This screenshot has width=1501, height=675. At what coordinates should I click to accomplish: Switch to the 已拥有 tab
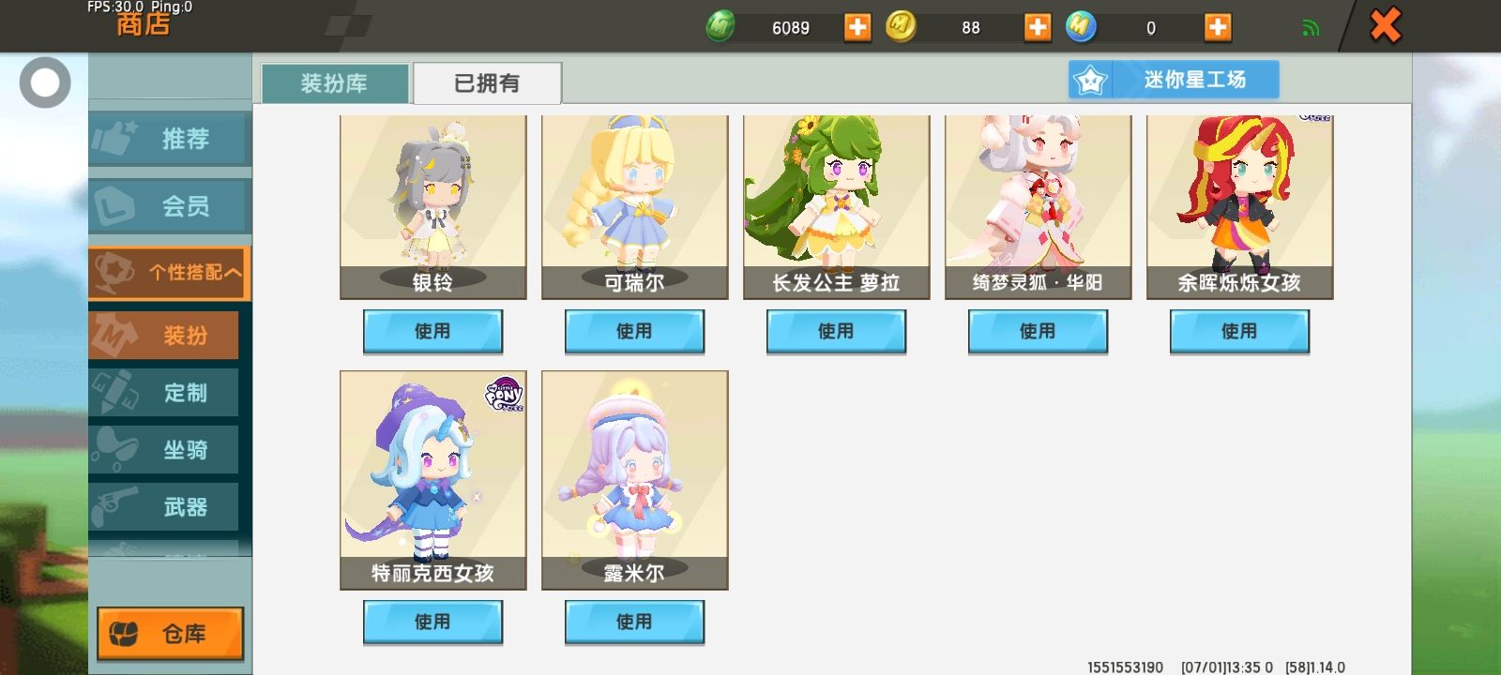[487, 83]
